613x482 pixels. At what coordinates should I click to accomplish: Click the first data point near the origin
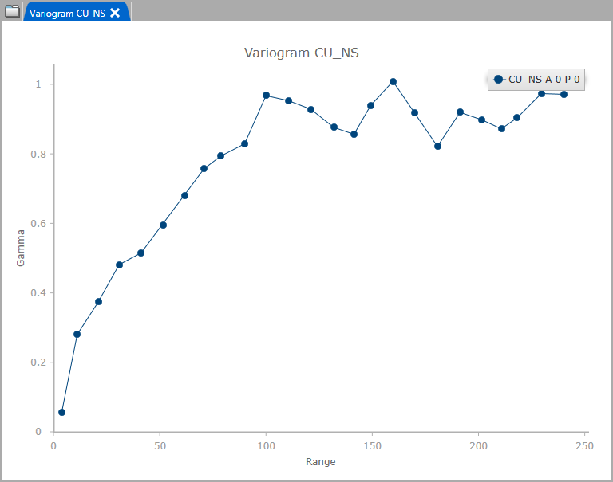coord(61,412)
